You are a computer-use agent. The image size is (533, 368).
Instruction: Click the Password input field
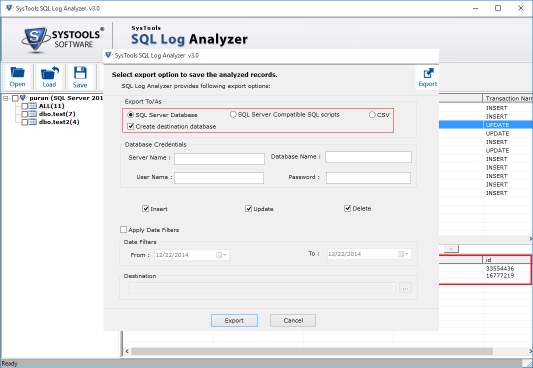click(368, 177)
